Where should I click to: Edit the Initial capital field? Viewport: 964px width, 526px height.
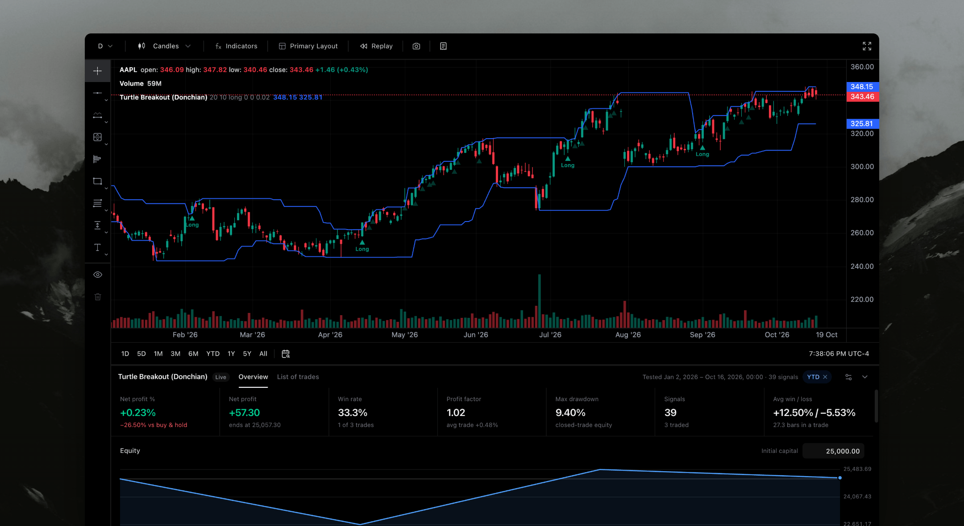[833, 451]
